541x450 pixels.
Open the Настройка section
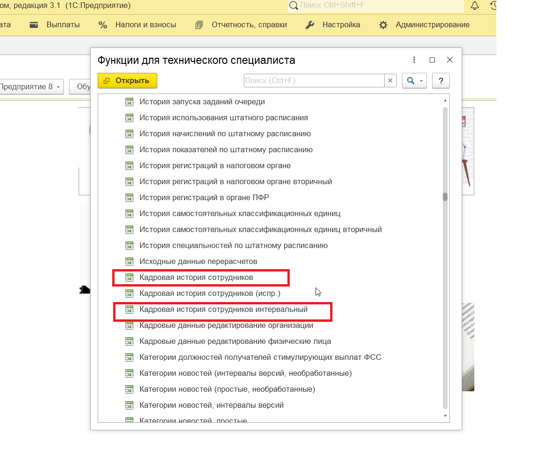[x=341, y=25]
